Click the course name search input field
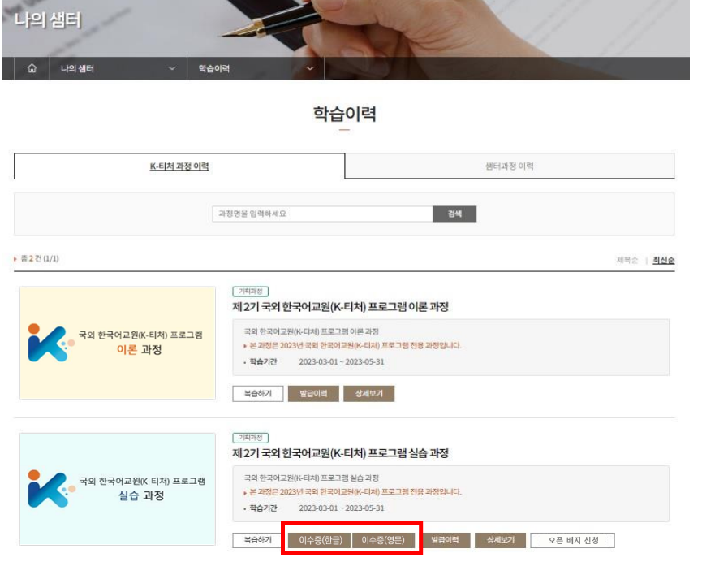Screen dimensions: 702x575 (322, 214)
